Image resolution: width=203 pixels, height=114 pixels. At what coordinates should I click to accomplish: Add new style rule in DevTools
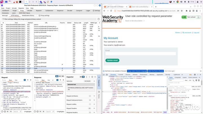193,81
